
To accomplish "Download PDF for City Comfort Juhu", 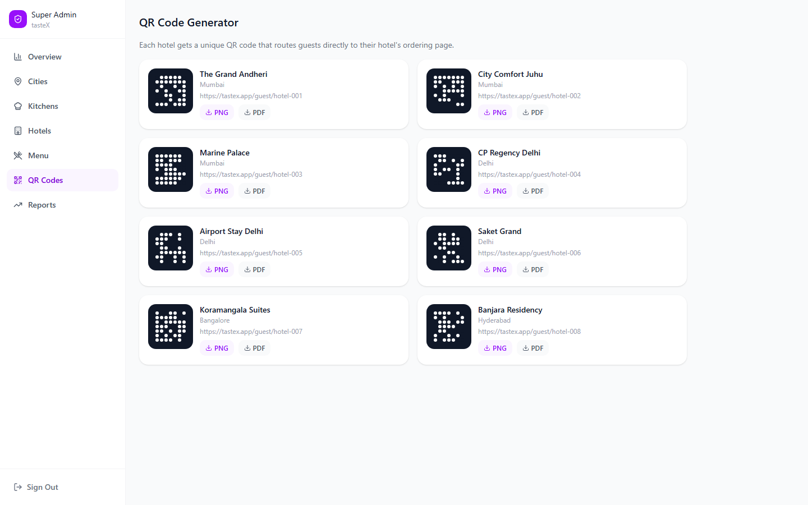I will pyautogui.click(x=533, y=112).
